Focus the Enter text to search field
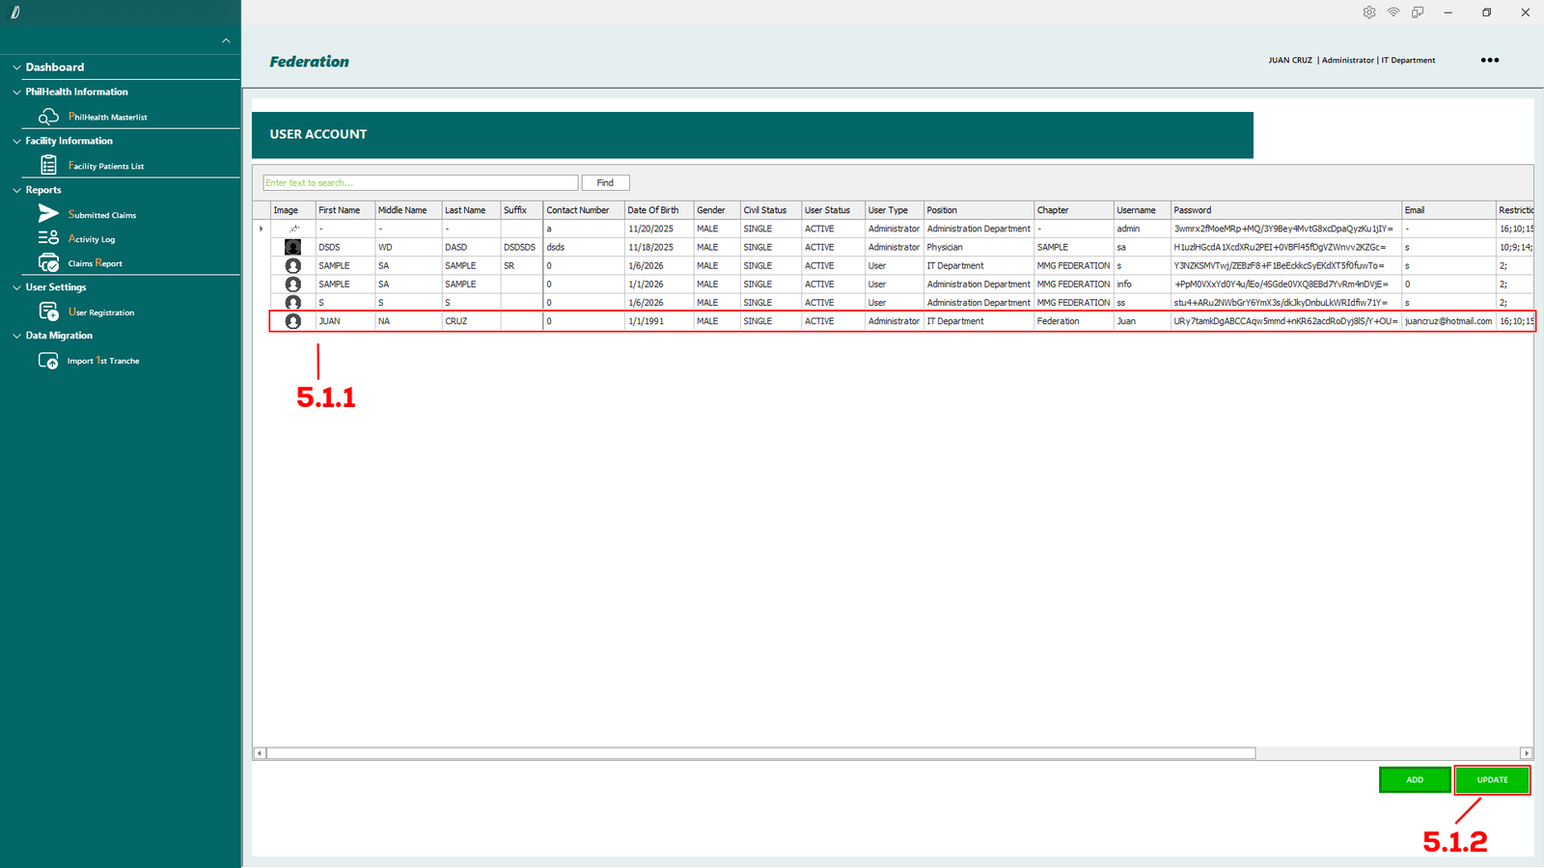 click(x=420, y=182)
